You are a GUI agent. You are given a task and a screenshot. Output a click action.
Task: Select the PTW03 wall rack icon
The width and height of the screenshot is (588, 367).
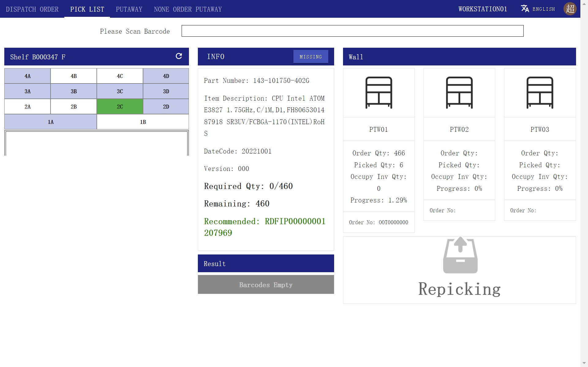[x=540, y=93]
